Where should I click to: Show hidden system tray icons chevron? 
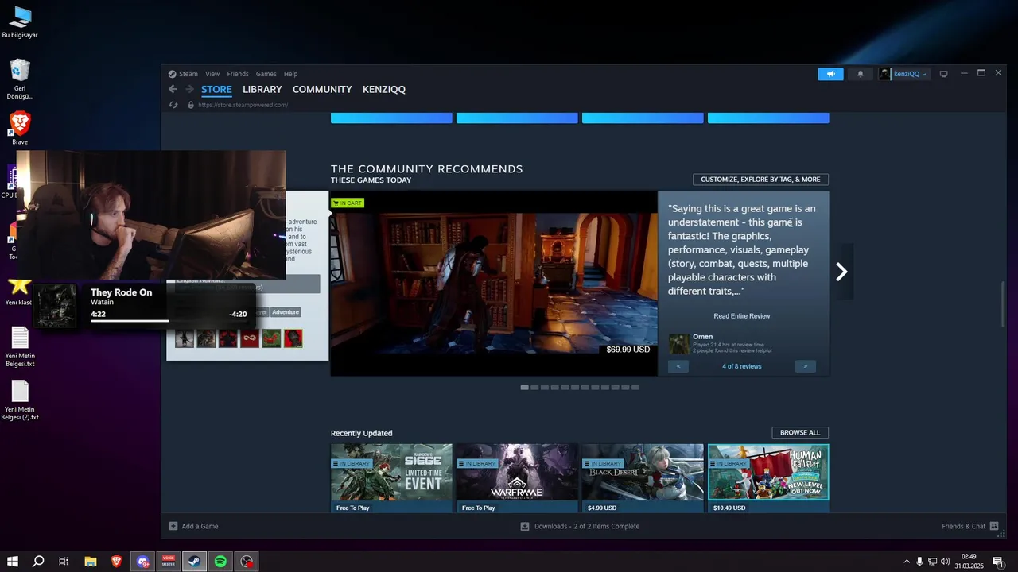(x=907, y=562)
